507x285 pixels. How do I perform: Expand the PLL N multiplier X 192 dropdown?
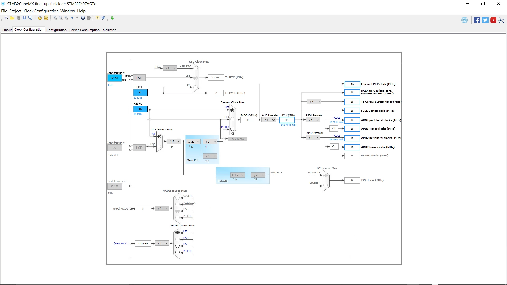(194, 142)
